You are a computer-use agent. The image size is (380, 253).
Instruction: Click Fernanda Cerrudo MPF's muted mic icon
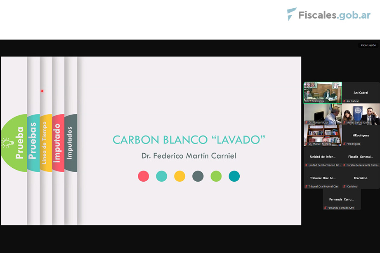325,208
